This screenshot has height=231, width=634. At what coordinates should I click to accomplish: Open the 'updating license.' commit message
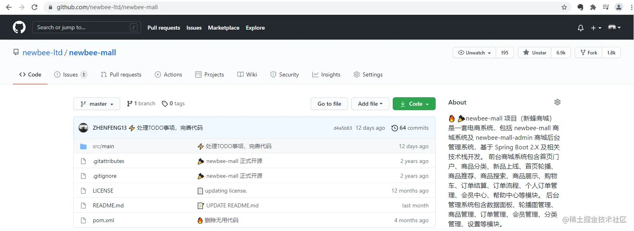226,191
